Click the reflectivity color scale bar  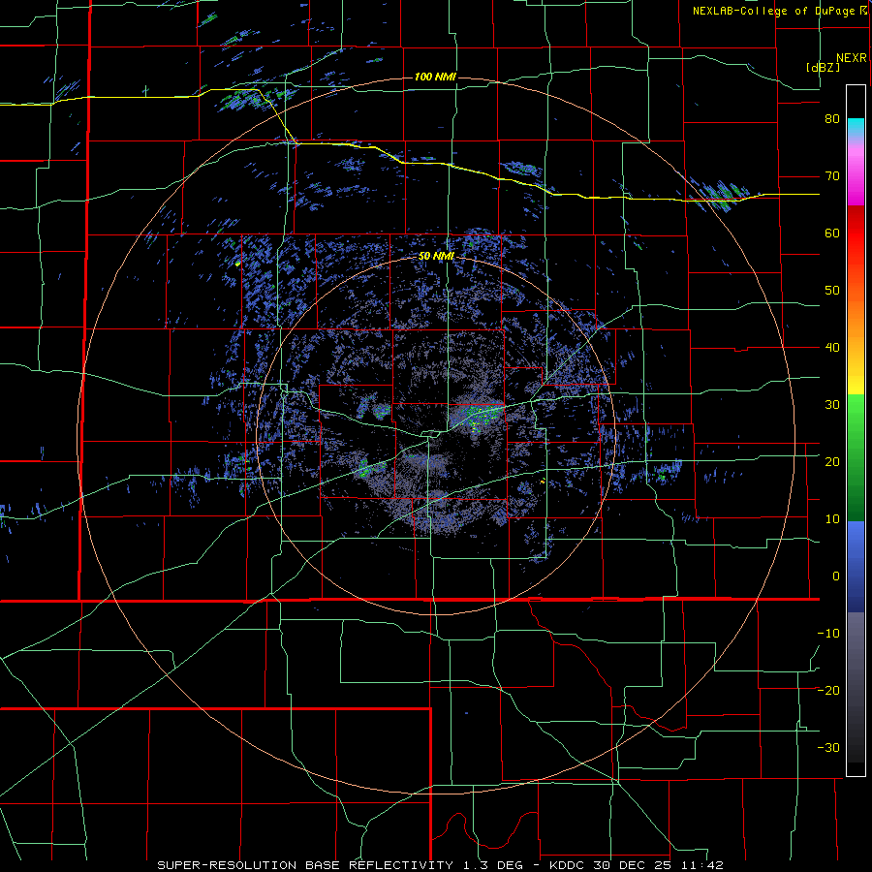pos(856,430)
